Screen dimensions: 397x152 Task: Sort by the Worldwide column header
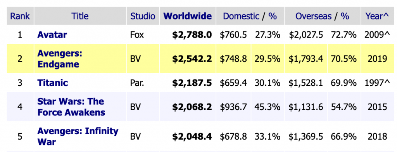tap(188, 16)
